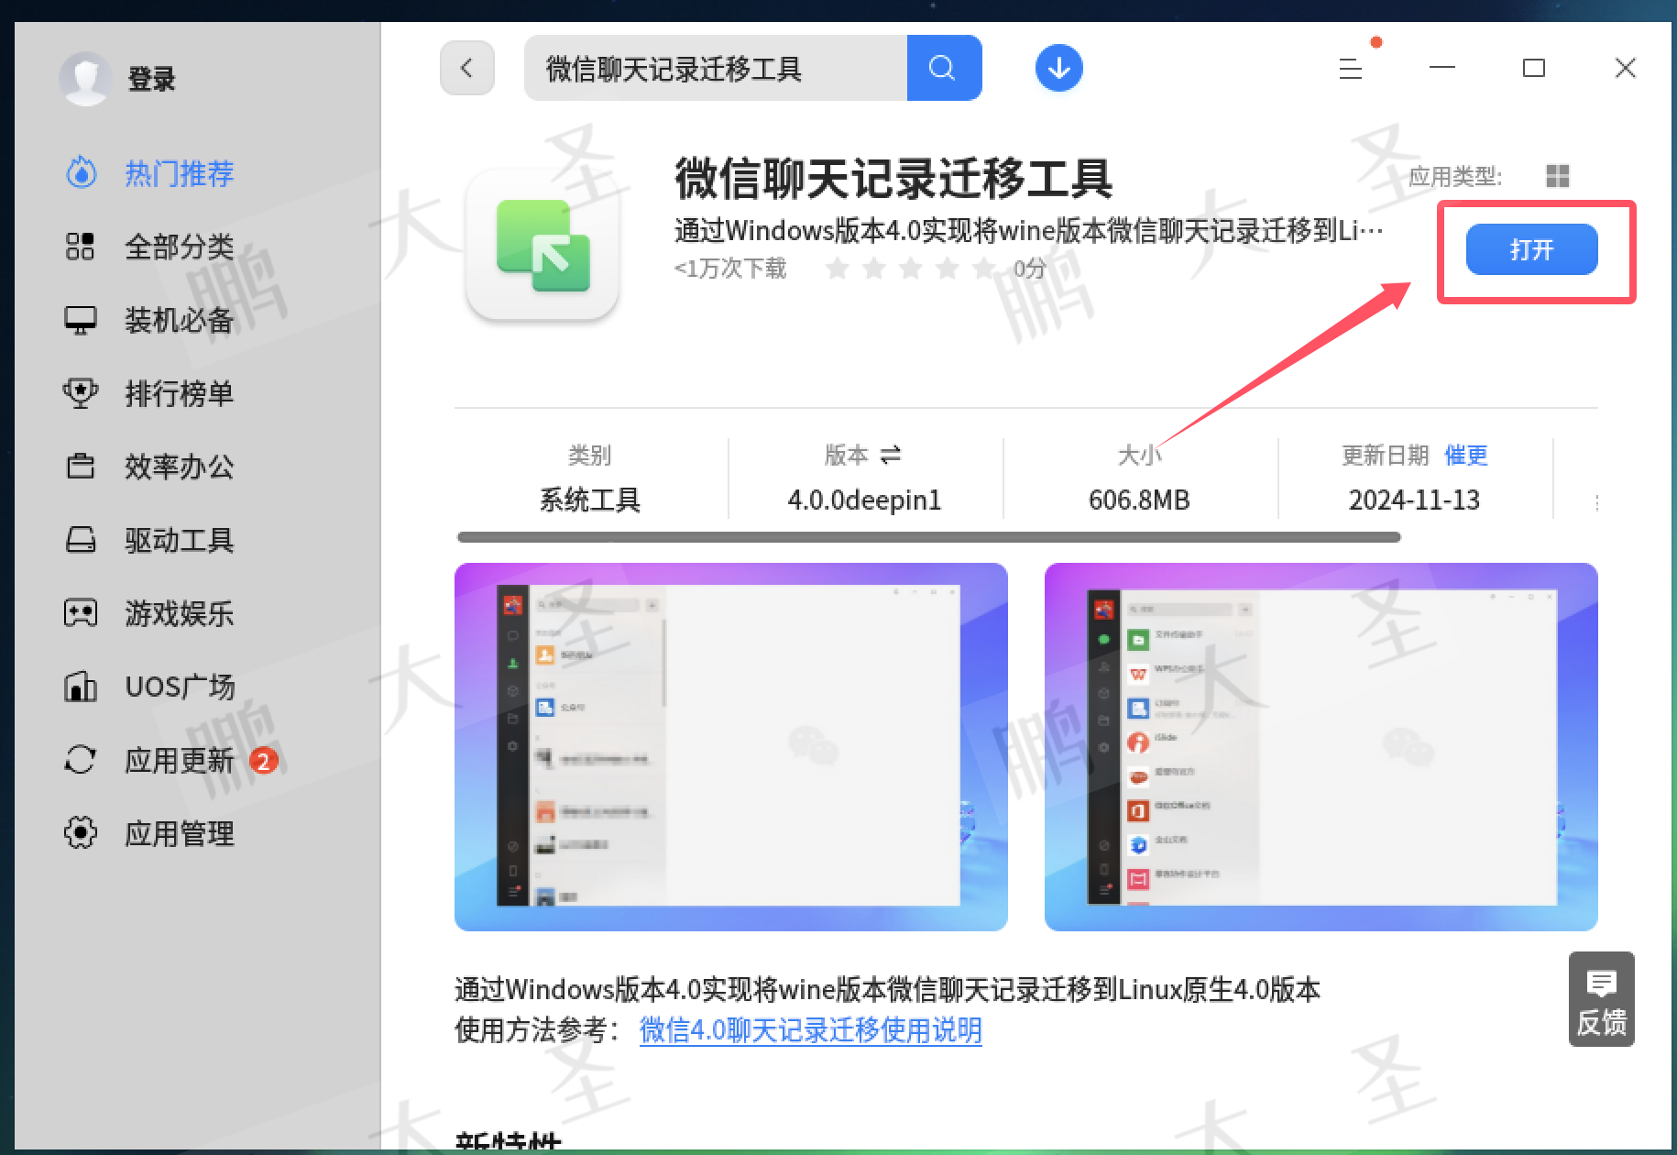Open 应用管理 gear icon

81,832
